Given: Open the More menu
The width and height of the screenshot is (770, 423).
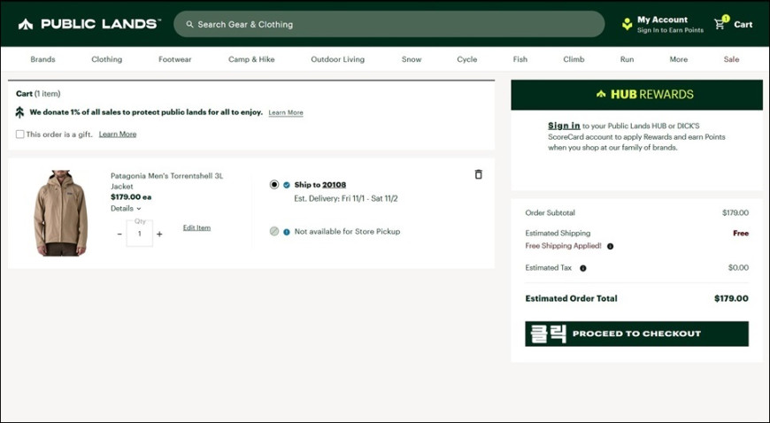Looking at the screenshot, I should click(x=679, y=59).
